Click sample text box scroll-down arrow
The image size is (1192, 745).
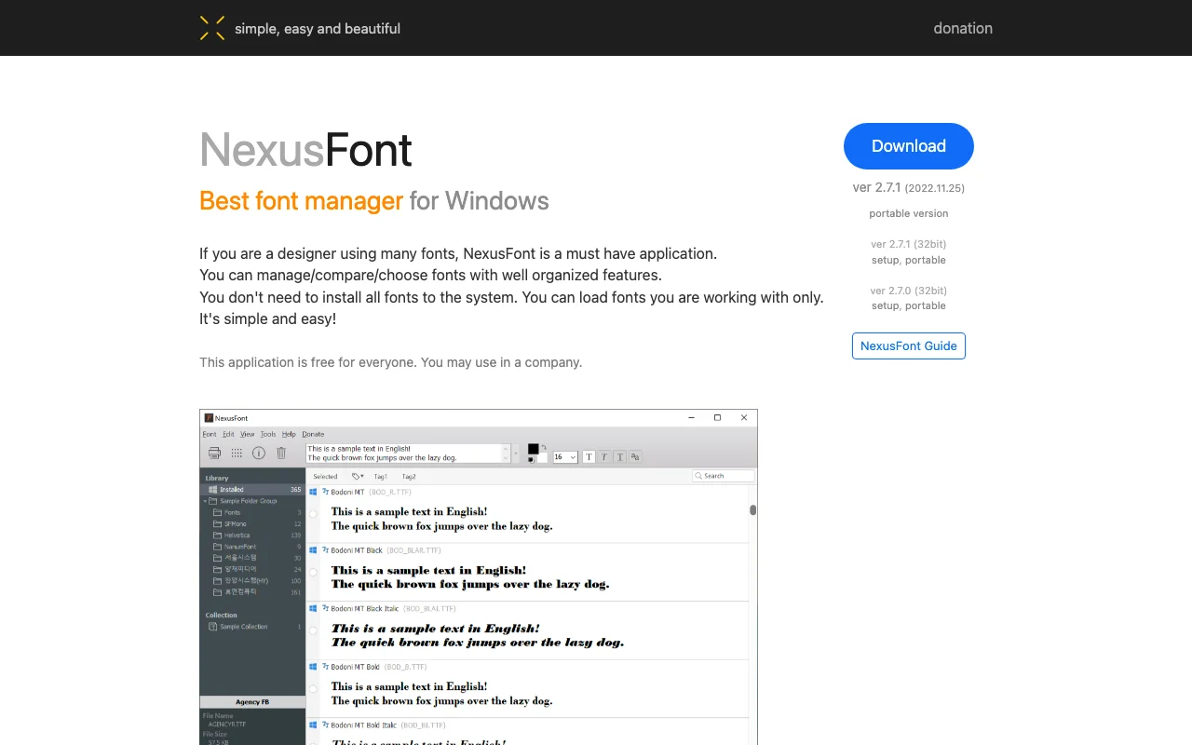(505, 458)
